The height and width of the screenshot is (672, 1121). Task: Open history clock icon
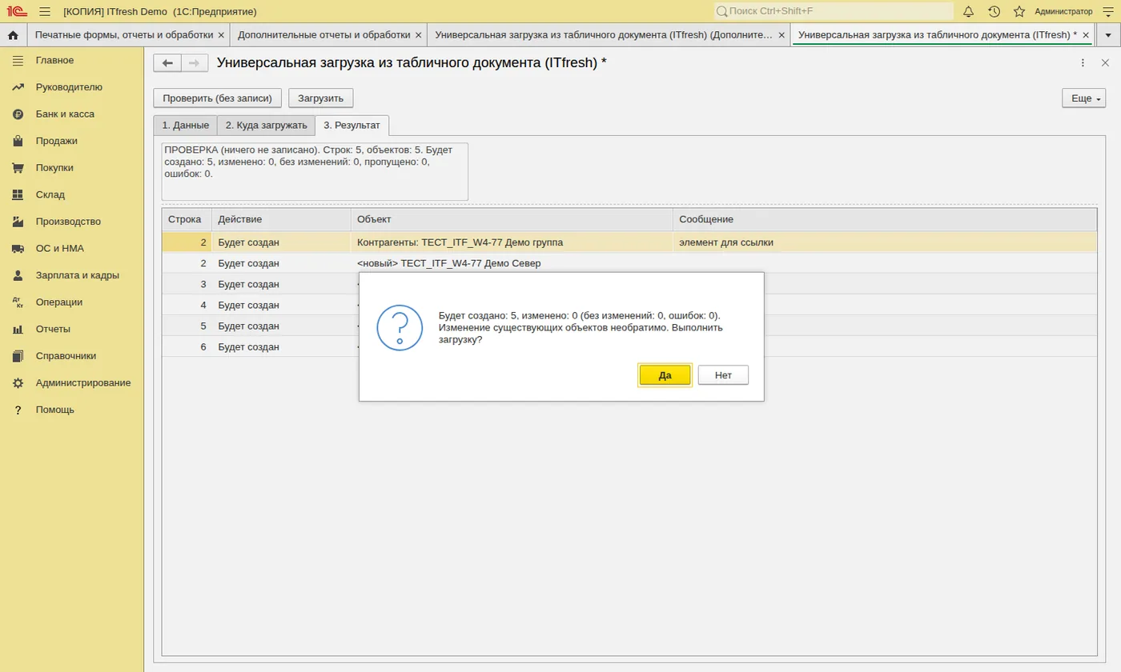pos(994,11)
